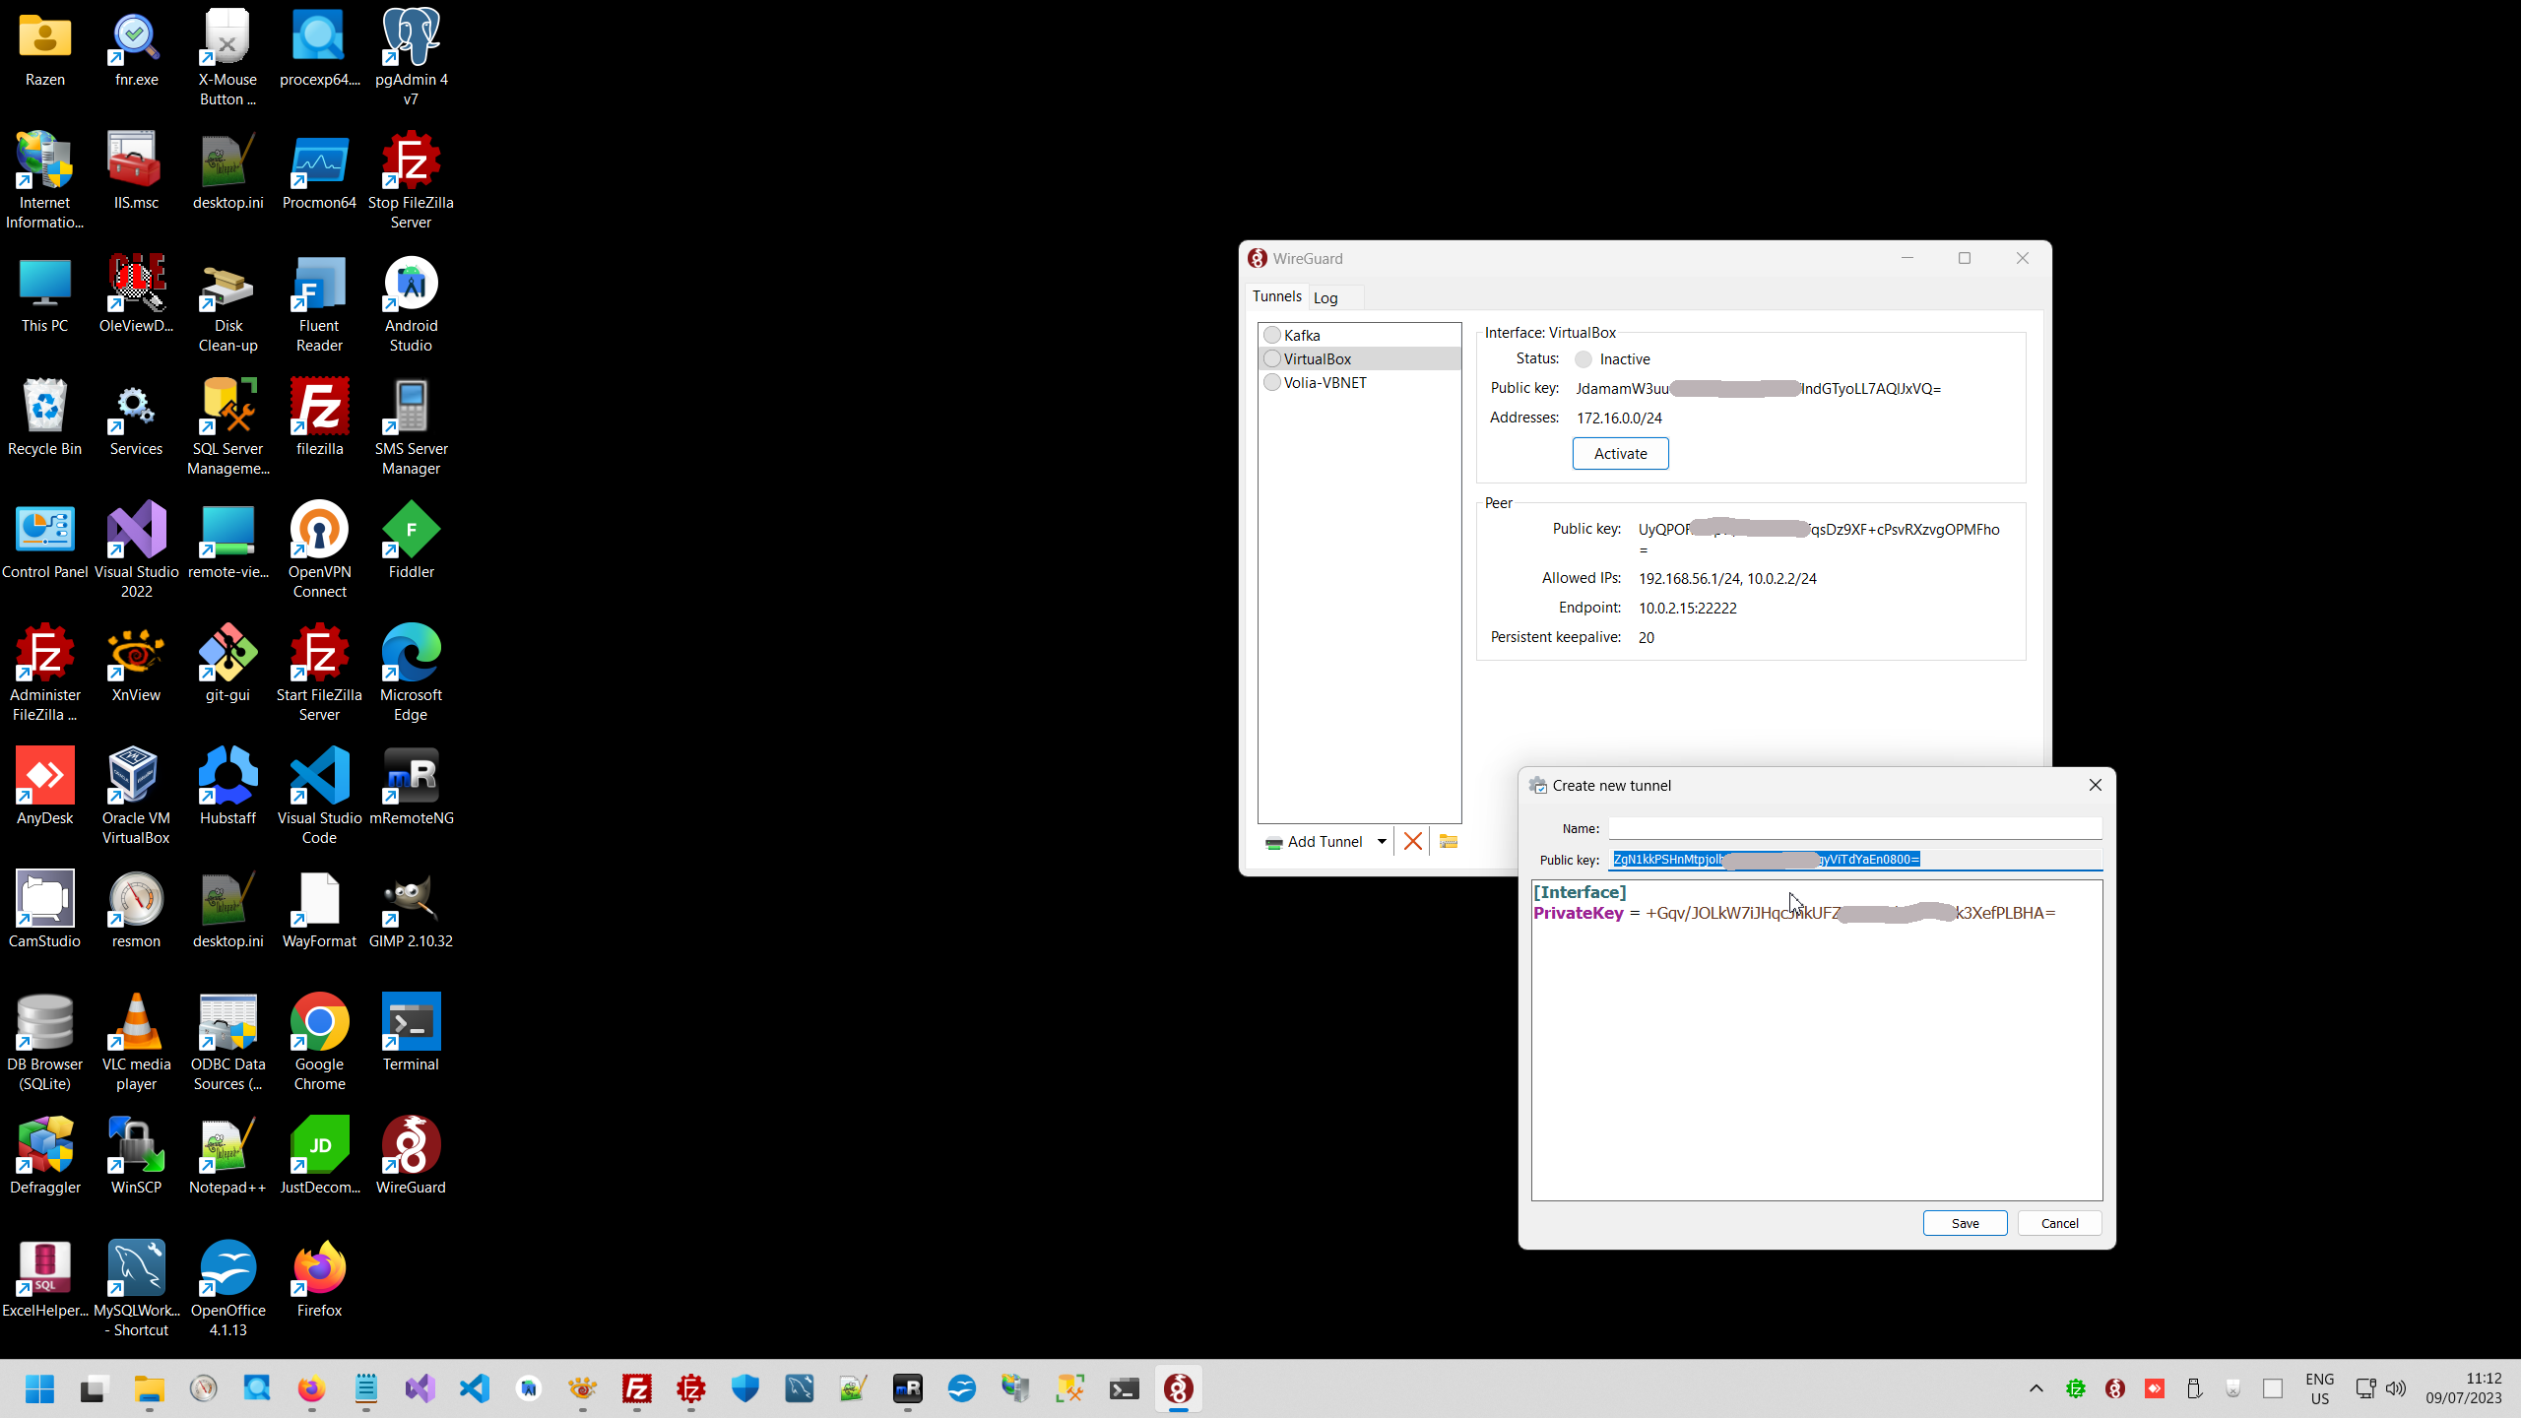Select the VirtualBox tunnel entry
The image size is (2521, 1418).
(1317, 358)
